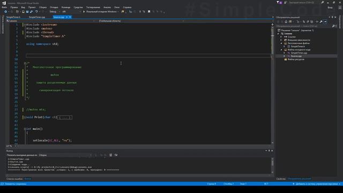Click the Save toolbar icon
This screenshot has width=343, height=193.
(27, 12)
